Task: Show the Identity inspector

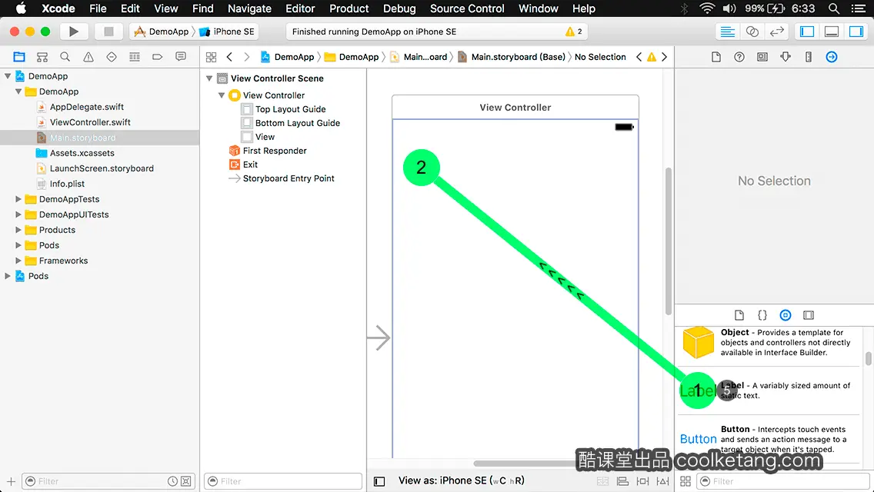Action: pos(762,57)
